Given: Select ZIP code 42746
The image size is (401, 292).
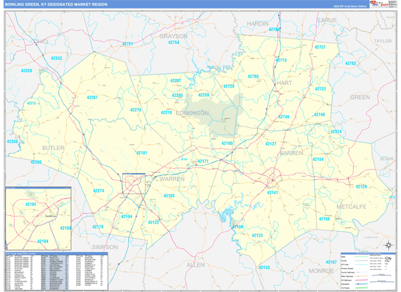Looking at the screenshot, I should pos(319,115).
